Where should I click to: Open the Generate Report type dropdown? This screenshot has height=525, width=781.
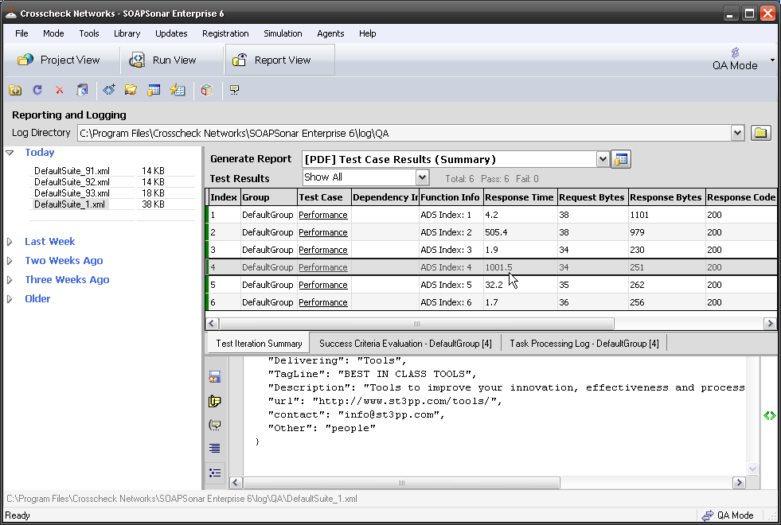point(603,159)
